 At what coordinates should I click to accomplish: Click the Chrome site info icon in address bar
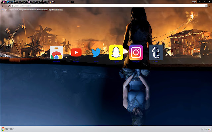(x=12, y=6)
